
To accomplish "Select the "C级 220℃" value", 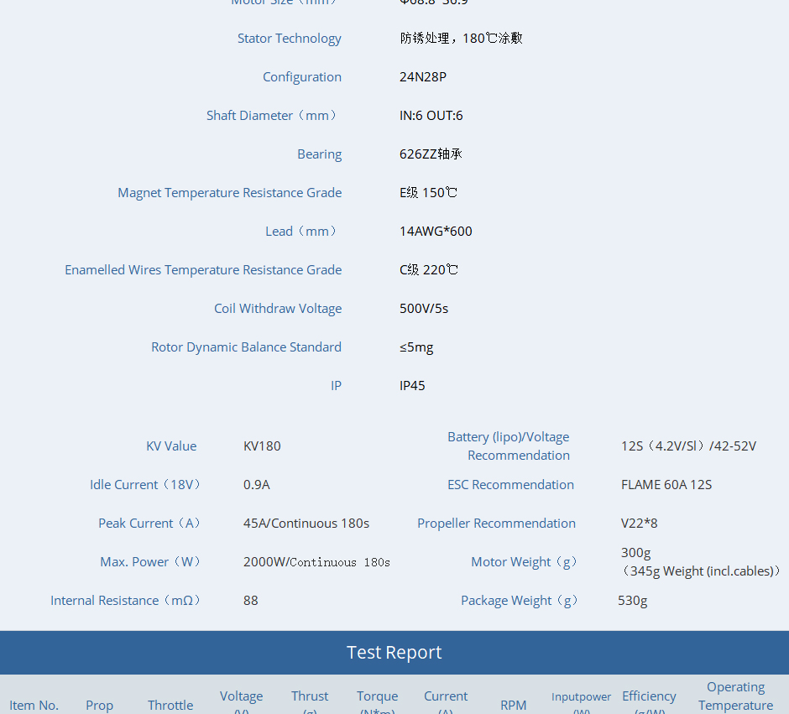I will point(429,270).
